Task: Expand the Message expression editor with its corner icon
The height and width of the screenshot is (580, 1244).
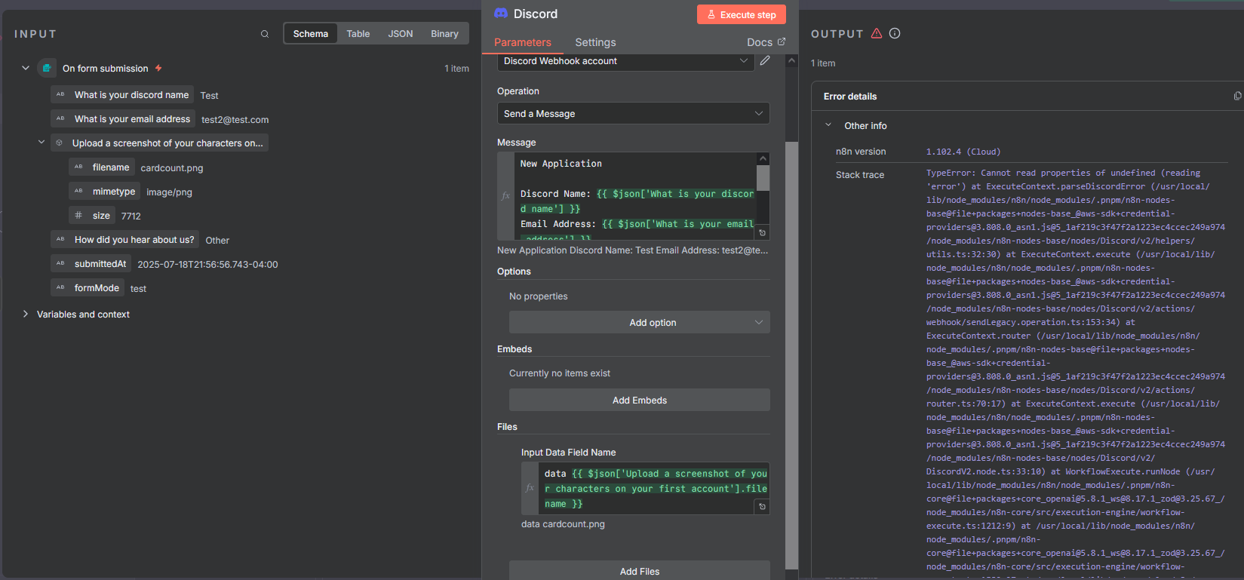Action: pyautogui.click(x=762, y=233)
